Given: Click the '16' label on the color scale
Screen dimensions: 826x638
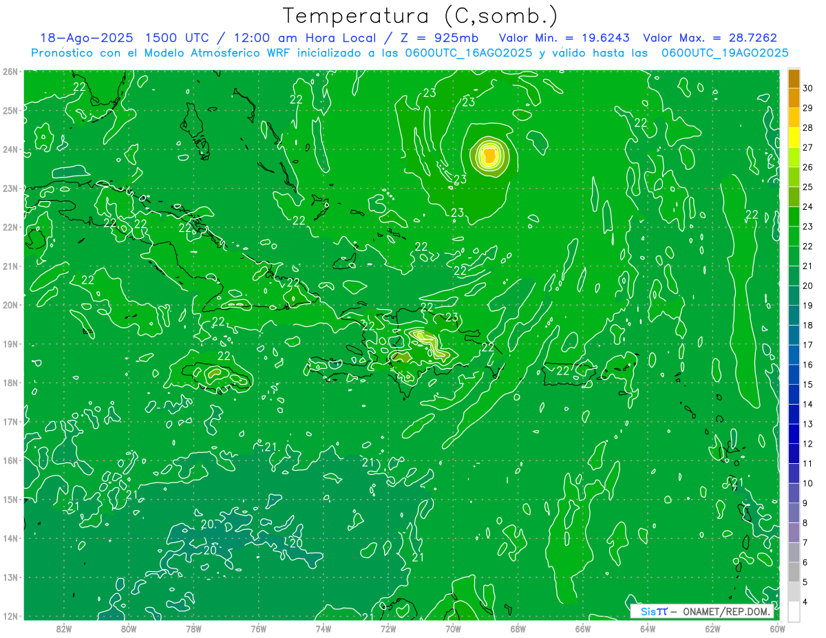Looking at the screenshot, I should coord(807,365).
